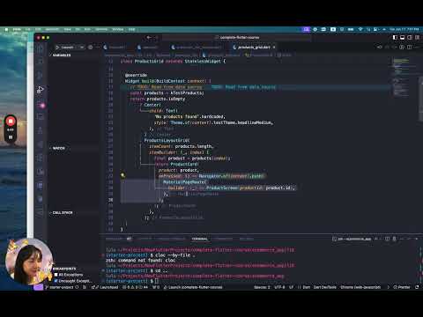Image resolution: width=423 pixels, height=317 pixels.
Task: Pause the screen recording
Action: coord(11,137)
